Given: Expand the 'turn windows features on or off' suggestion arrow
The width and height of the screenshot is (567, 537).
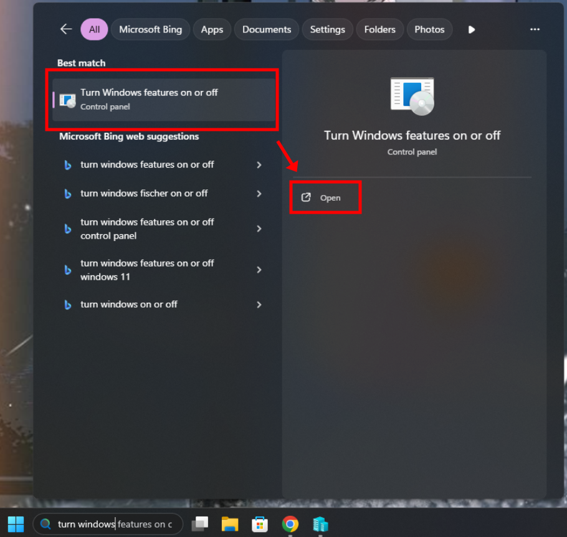Looking at the screenshot, I should point(259,165).
